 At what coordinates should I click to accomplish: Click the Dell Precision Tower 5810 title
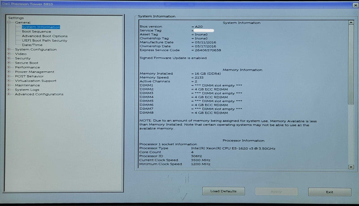27,4
